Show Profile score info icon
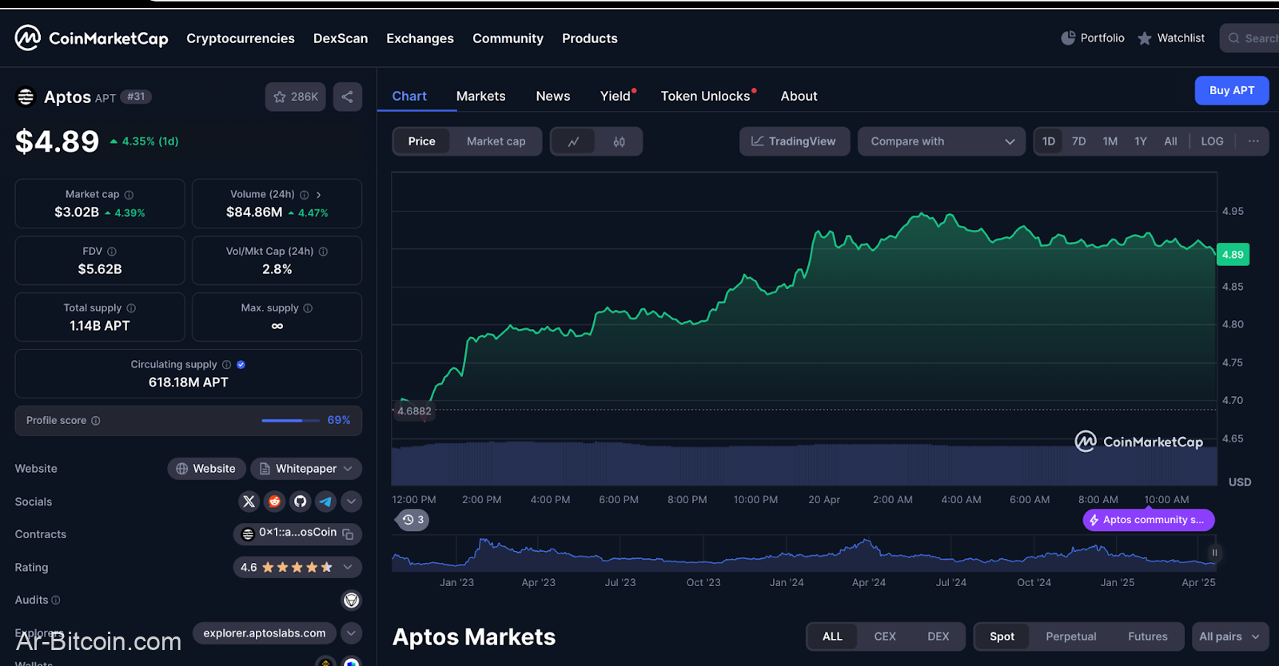The width and height of the screenshot is (1279, 666). coord(96,421)
